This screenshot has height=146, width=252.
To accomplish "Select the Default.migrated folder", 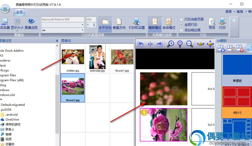I will pos(13,105).
